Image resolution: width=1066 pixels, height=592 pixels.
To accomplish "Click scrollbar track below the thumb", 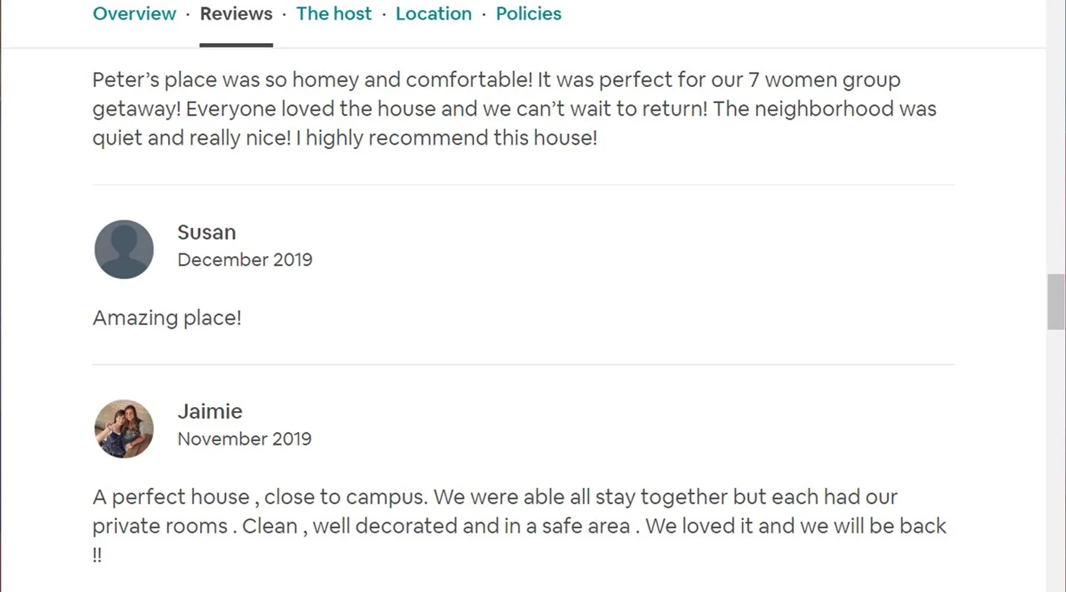I will point(1056,462).
